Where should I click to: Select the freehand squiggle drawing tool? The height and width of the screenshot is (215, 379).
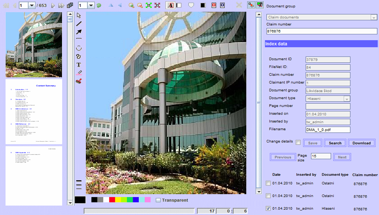tap(79, 56)
